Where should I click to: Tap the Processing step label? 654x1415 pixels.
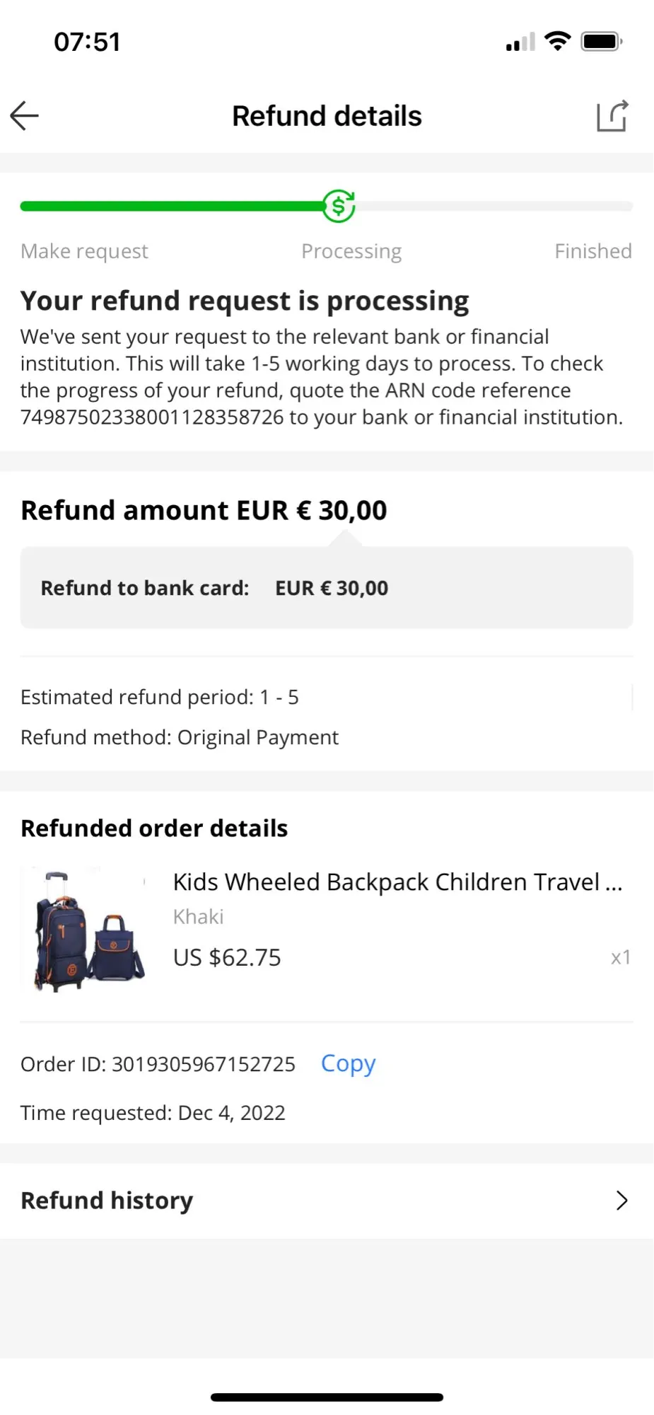(x=351, y=251)
